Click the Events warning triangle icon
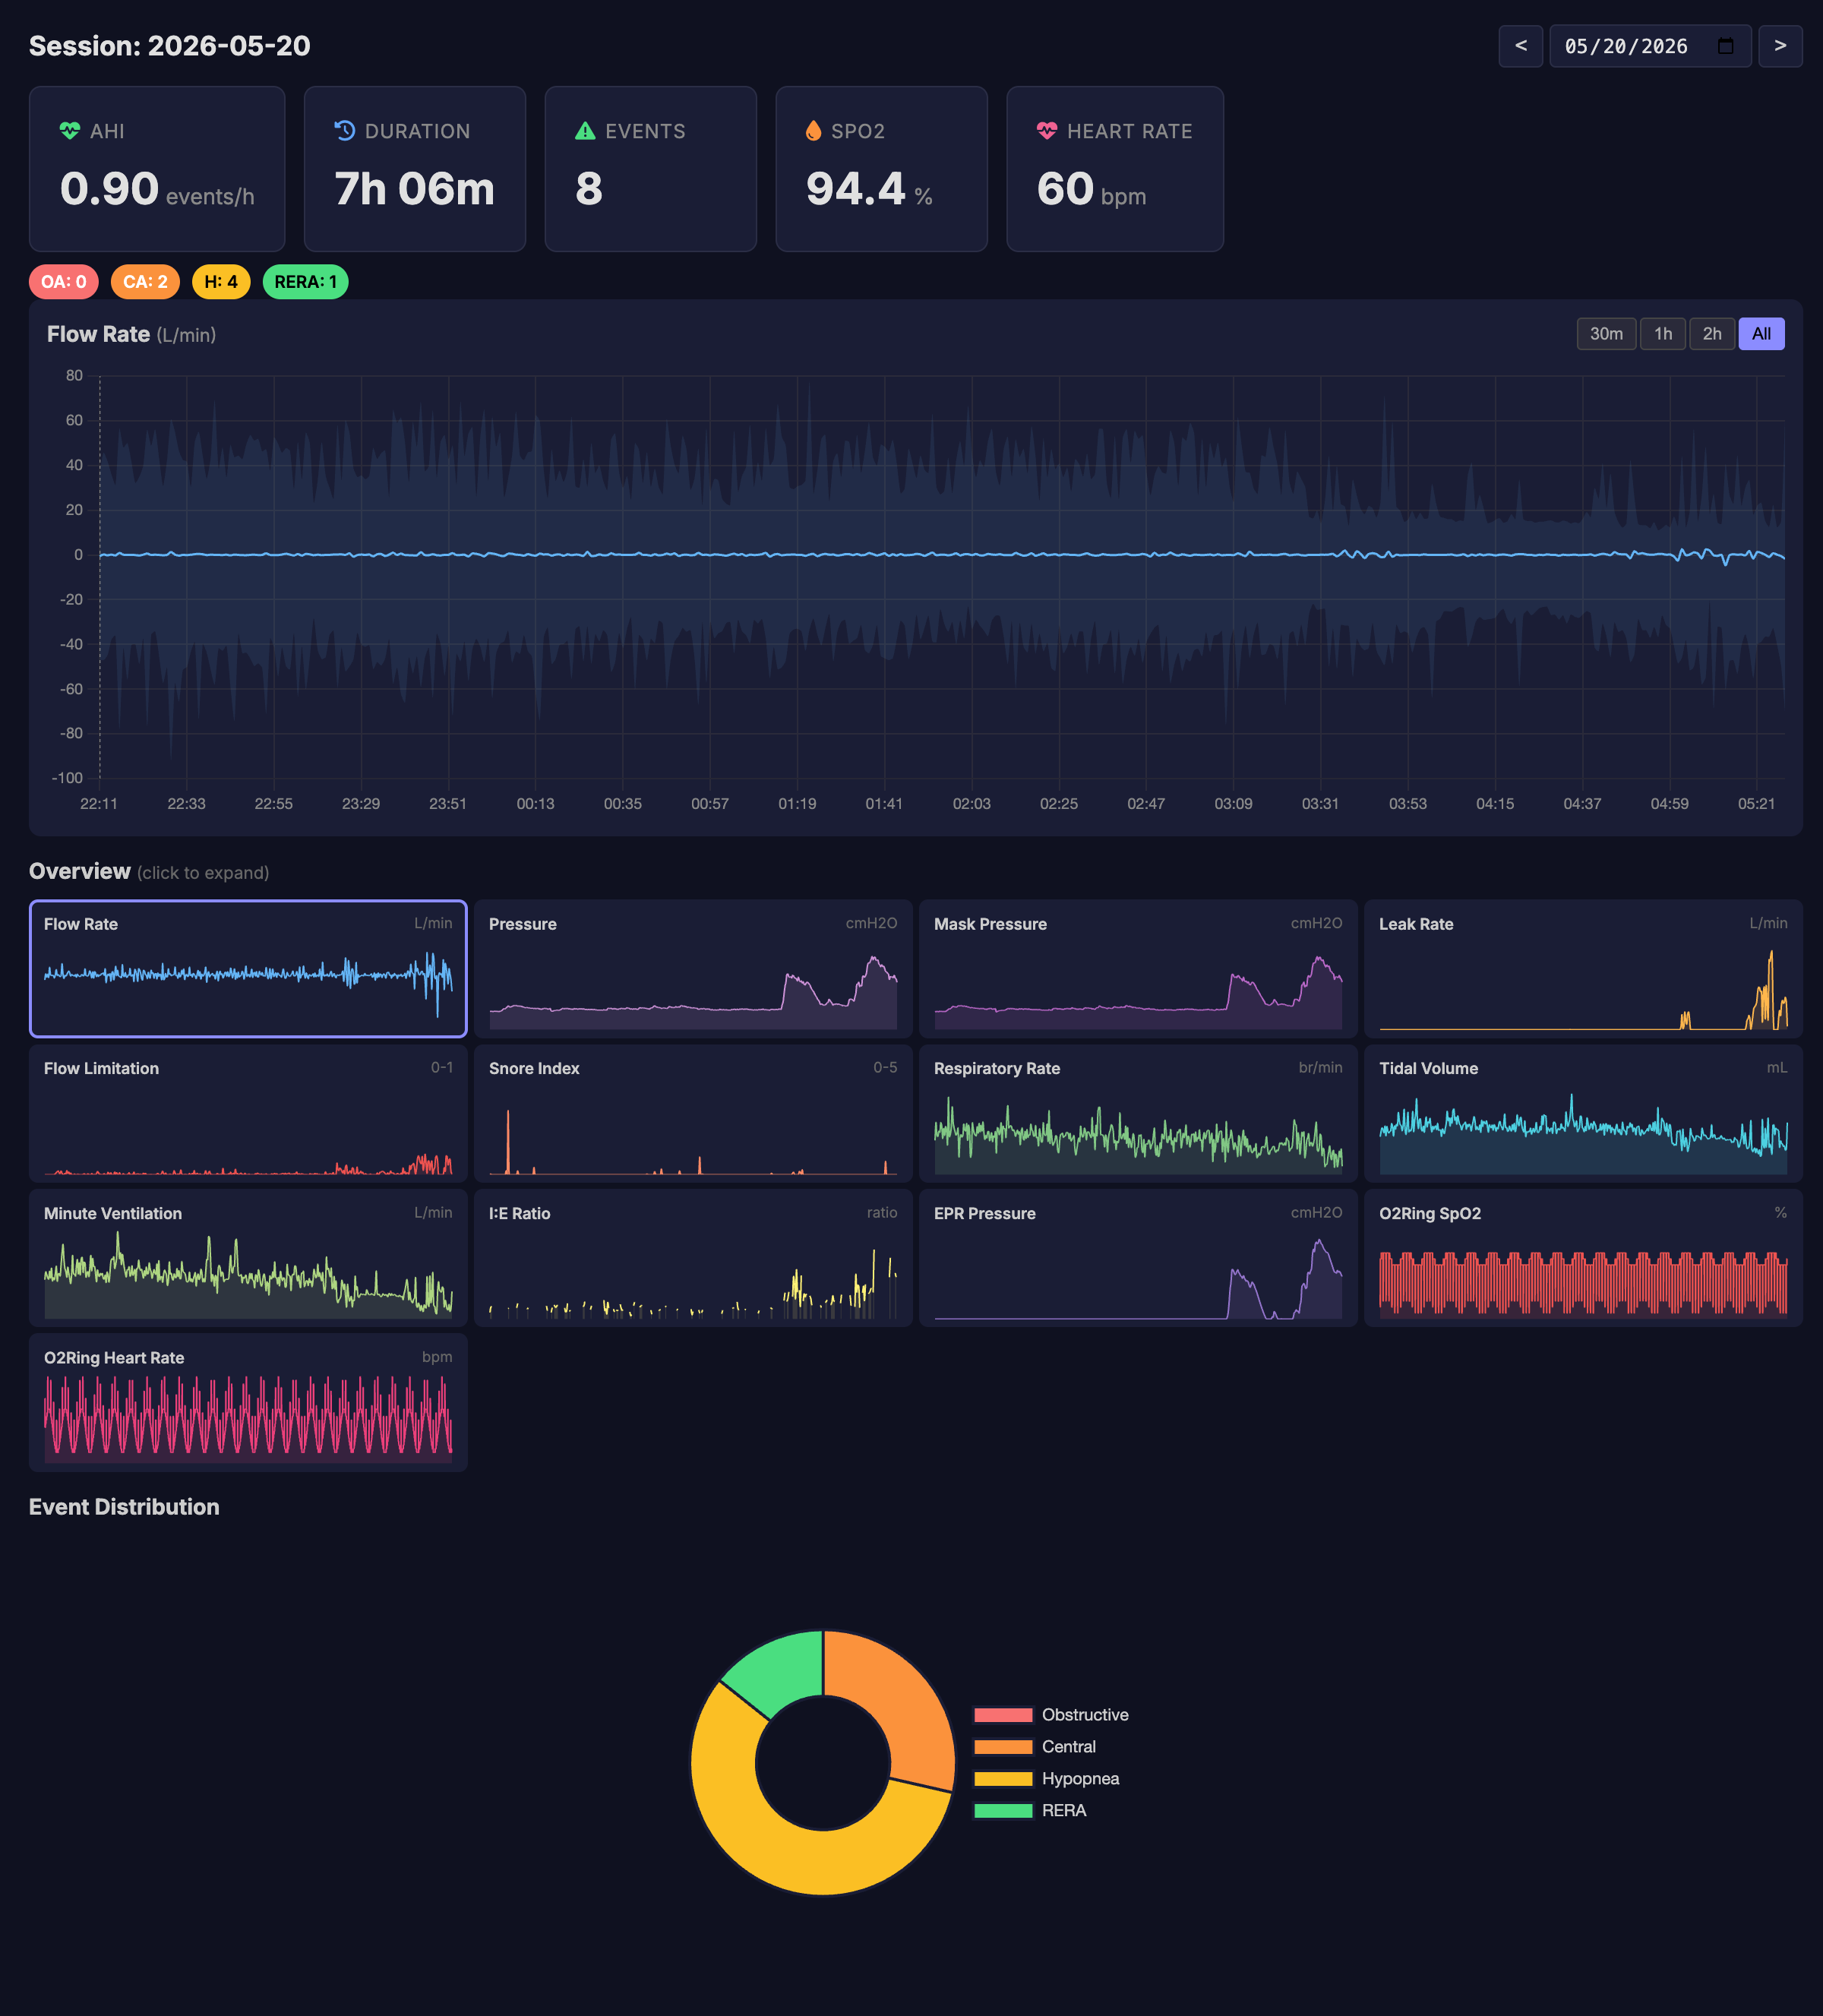1823x2016 pixels. pyautogui.click(x=585, y=131)
